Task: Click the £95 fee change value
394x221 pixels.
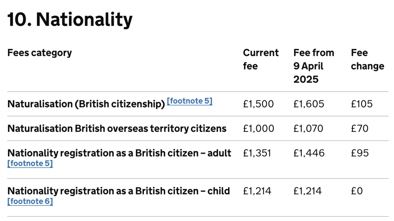Action: coord(360,153)
